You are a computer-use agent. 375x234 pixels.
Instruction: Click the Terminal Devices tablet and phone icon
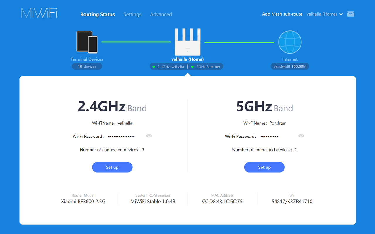pos(87,42)
